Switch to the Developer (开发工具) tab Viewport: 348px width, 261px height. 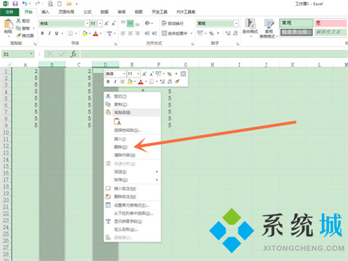pyautogui.click(x=159, y=12)
